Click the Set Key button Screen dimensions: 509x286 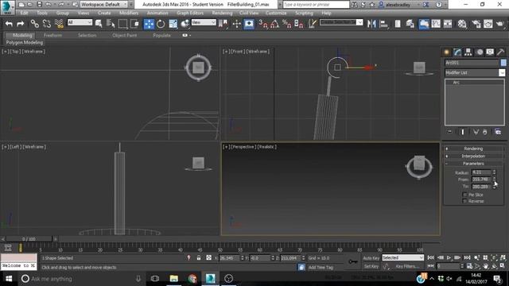371,266
